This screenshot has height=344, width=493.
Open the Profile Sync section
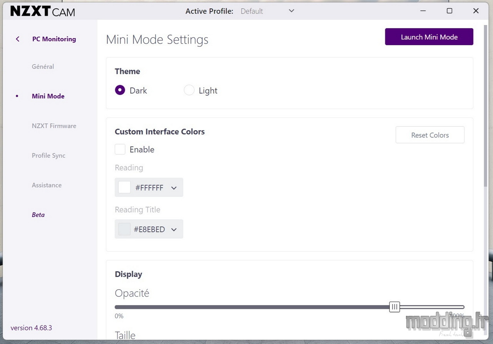tap(49, 156)
